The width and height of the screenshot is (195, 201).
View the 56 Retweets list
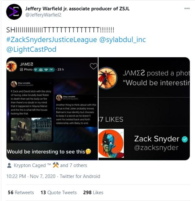pos(21,192)
